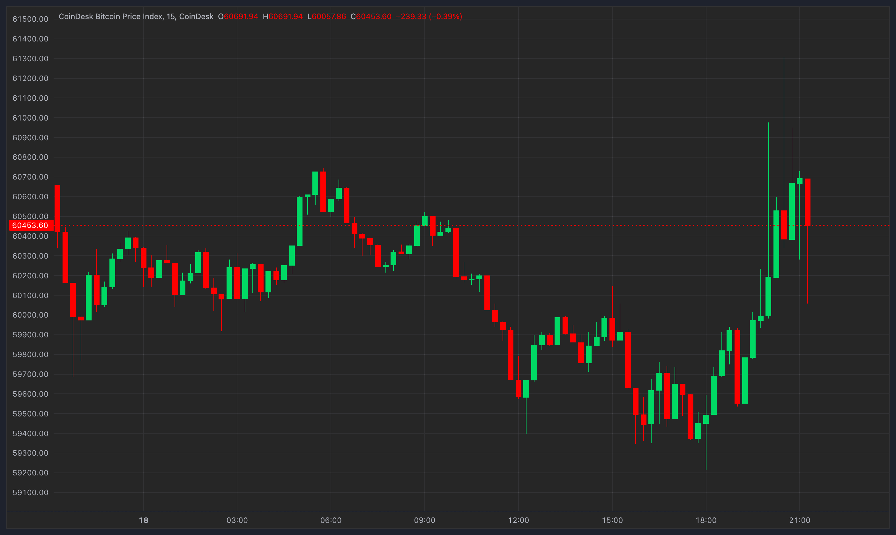Click the 61300.00 price axis label

(x=30, y=58)
